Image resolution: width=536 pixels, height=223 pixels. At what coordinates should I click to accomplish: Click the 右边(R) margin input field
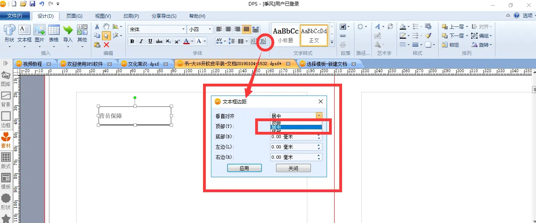tap(296, 157)
